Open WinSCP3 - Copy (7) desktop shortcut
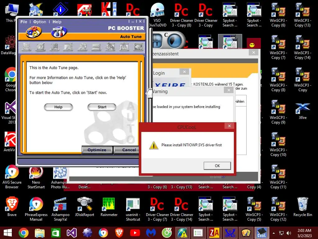Screen dimensions: 318x239 pos(278,47)
